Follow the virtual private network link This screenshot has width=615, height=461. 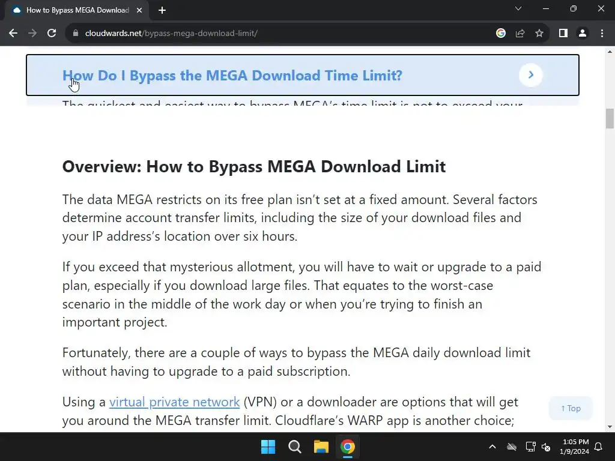click(x=175, y=402)
